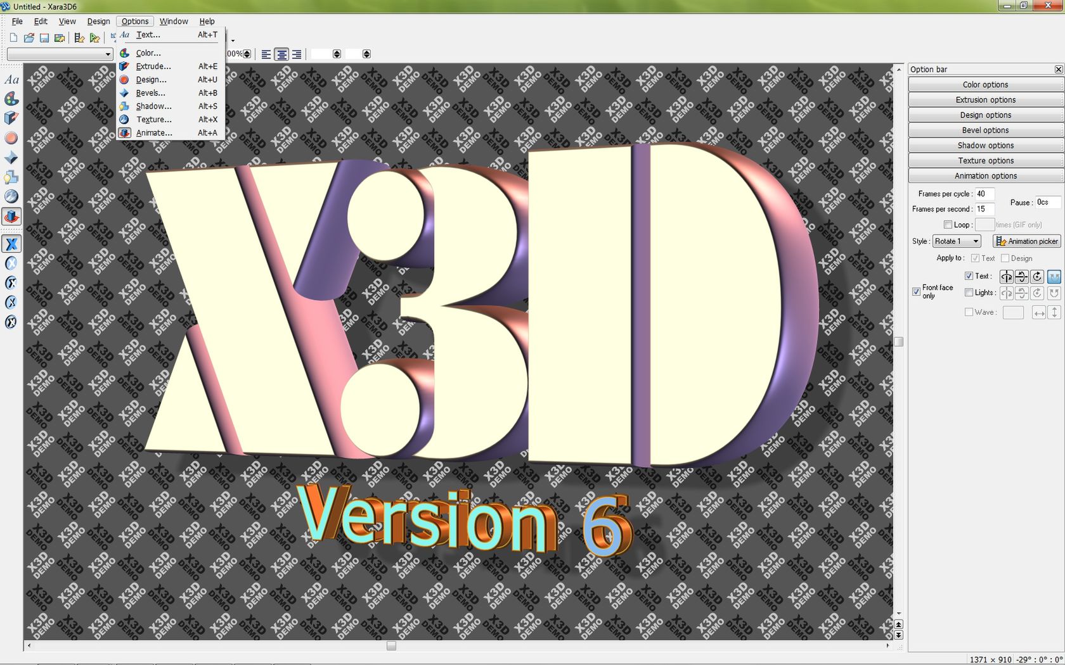
Task: Click the Pause duration field
Action: [1048, 202]
